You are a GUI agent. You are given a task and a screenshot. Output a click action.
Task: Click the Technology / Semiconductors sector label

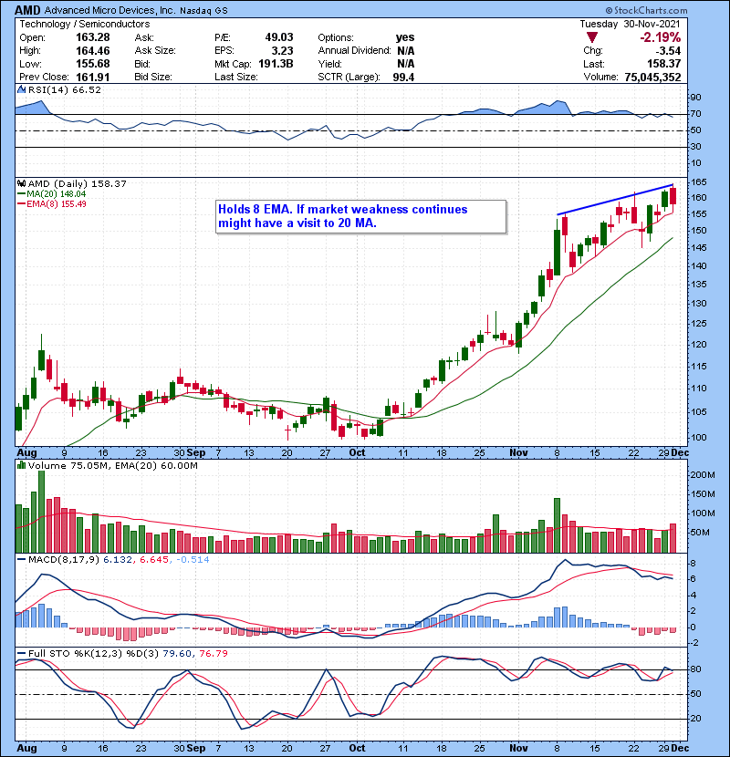(85, 24)
